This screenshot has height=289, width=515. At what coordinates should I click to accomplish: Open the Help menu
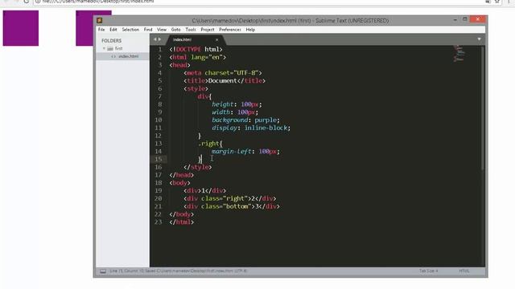tap(250, 30)
